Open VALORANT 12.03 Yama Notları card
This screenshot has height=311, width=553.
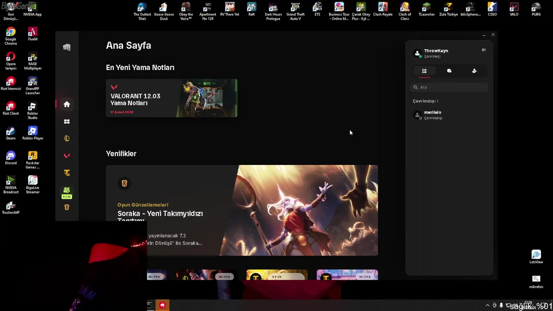172,98
